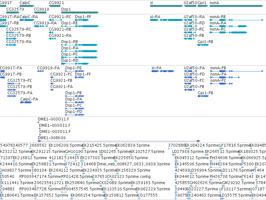Select the Dsp1 gene bar
Screen dimensions: 266x200
pyautogui.click(x=80, y=12)
